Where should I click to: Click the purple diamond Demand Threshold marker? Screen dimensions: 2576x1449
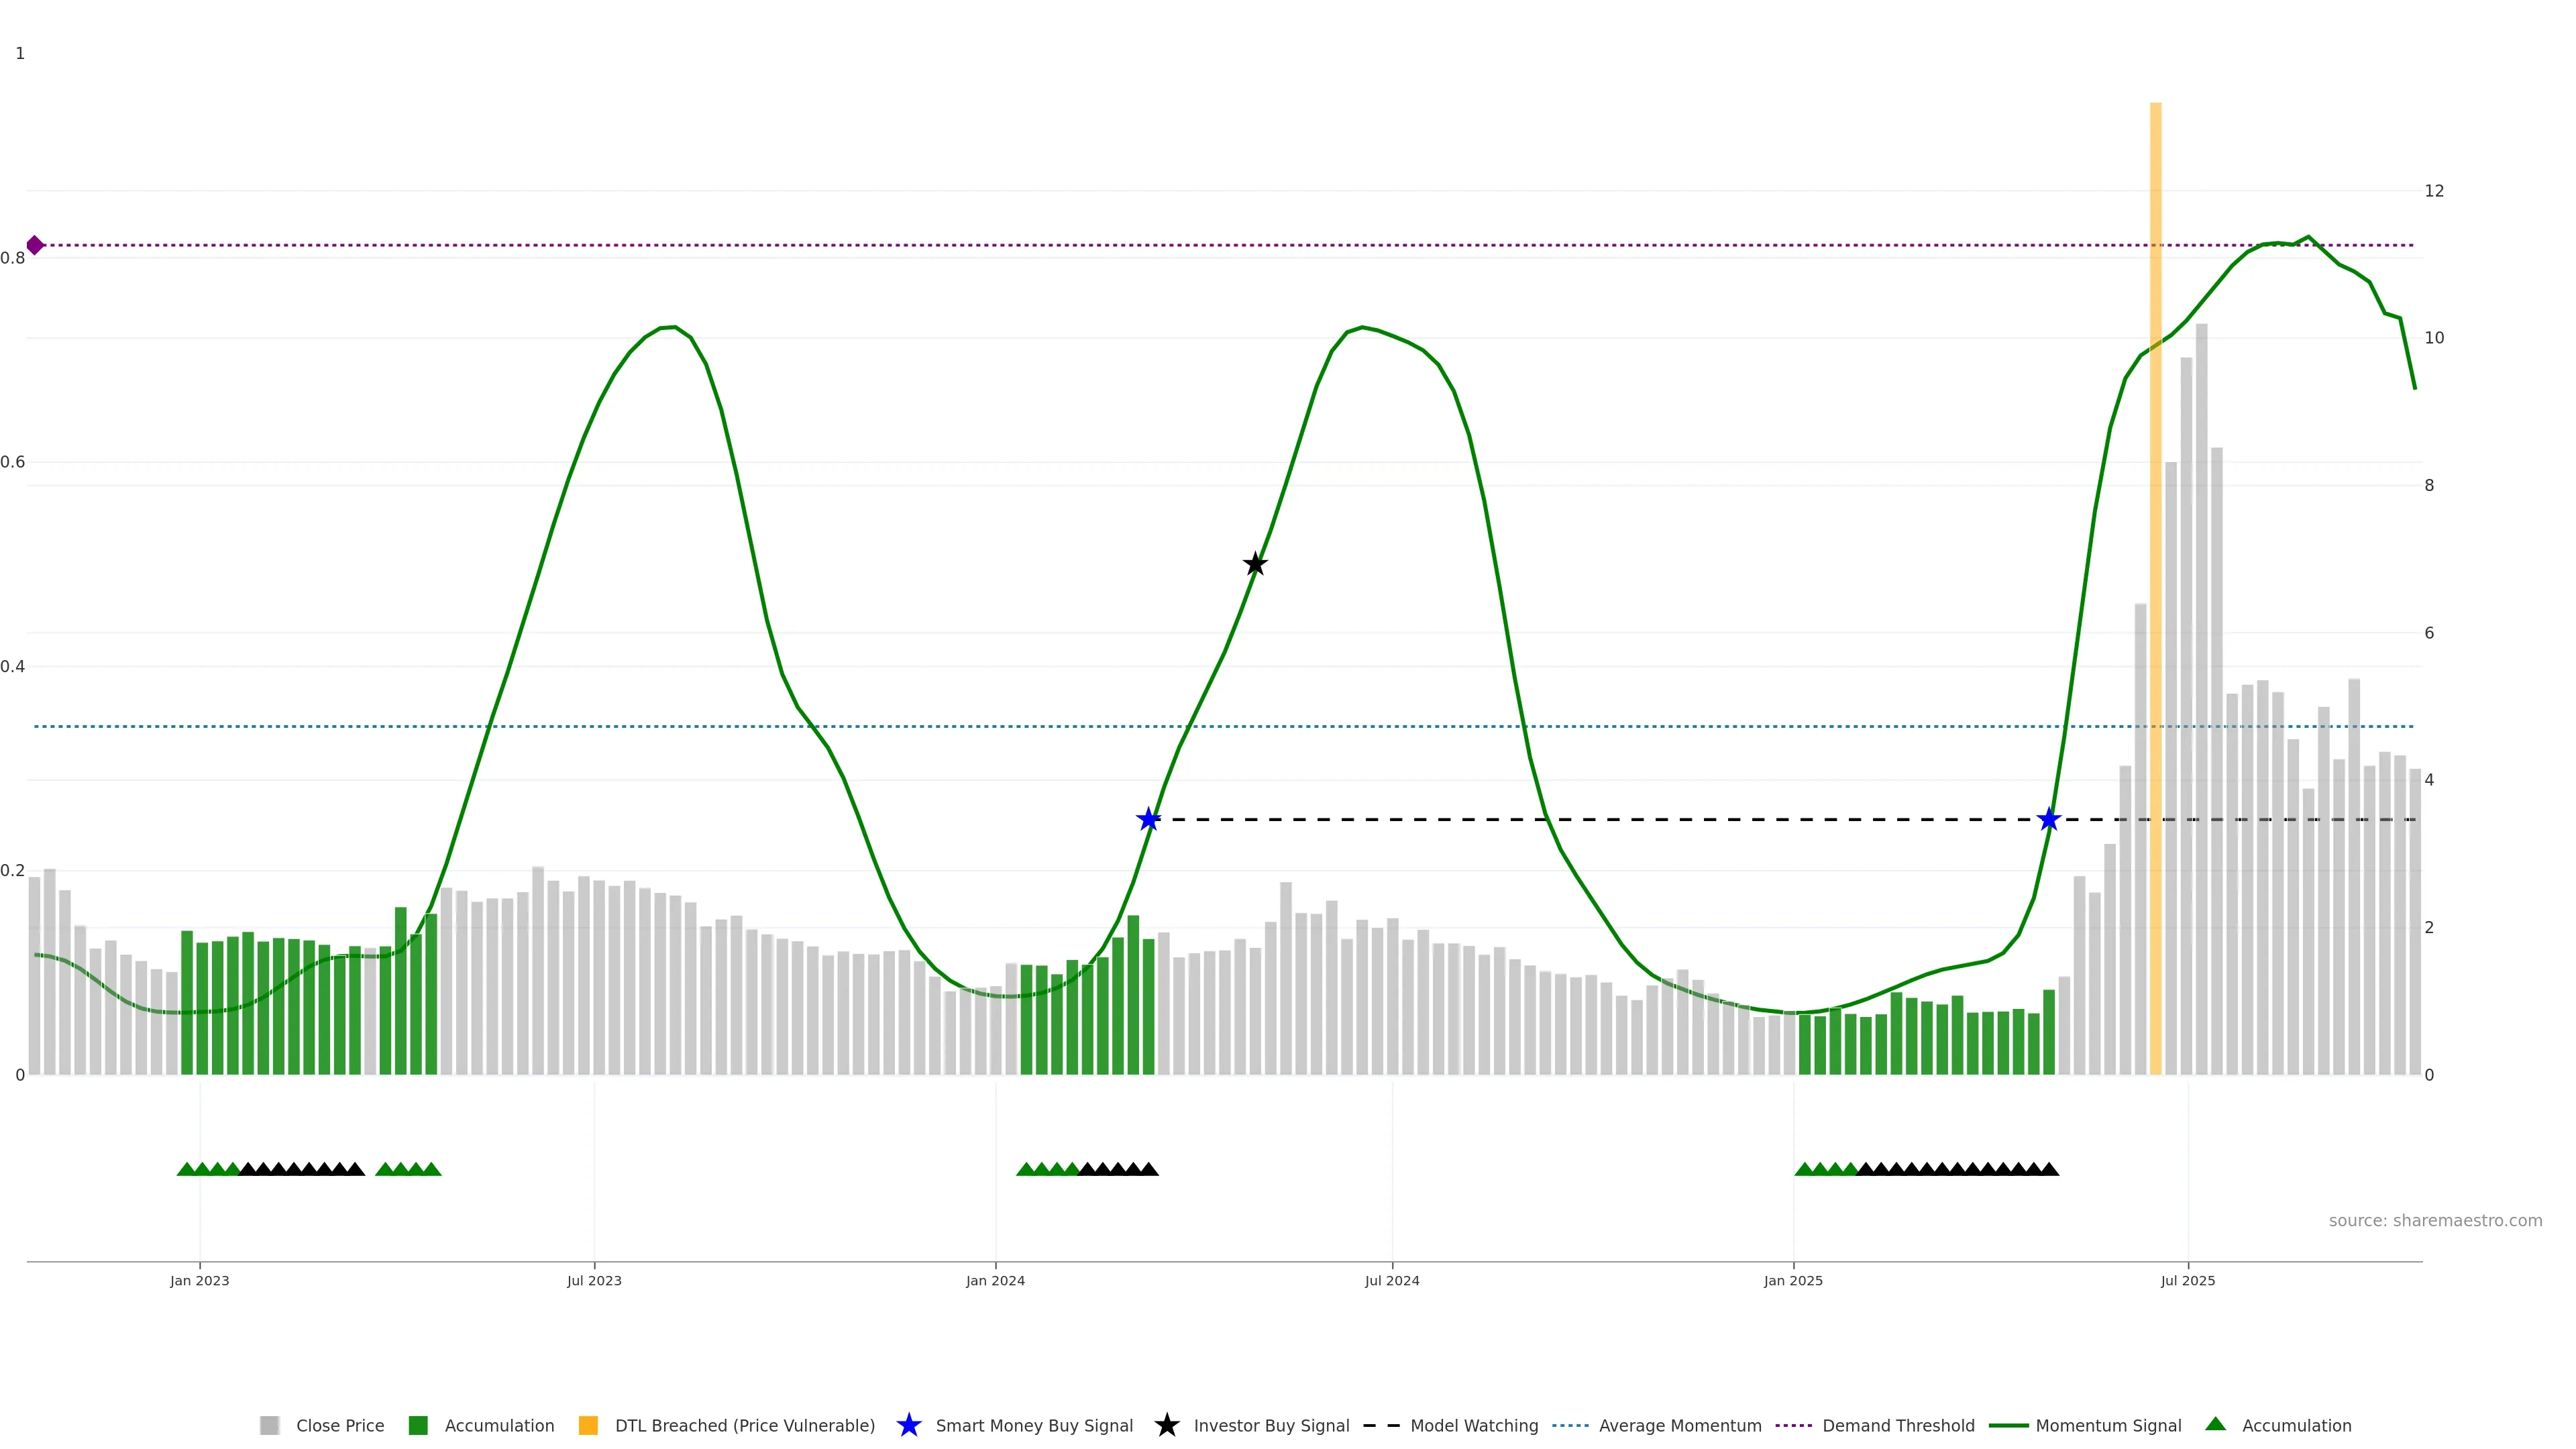point(35,245)
